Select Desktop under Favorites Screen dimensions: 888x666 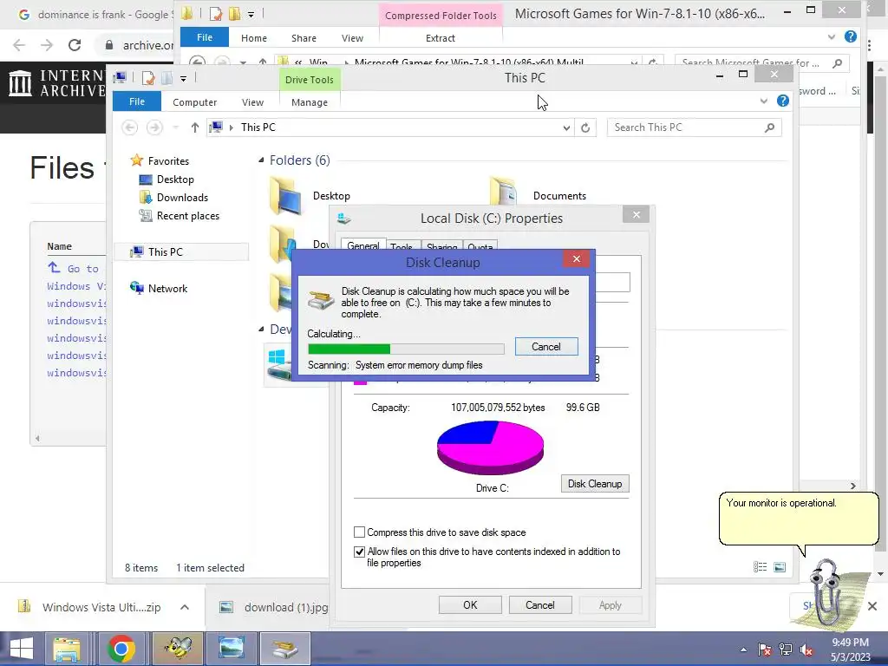(x=175, y=180)
